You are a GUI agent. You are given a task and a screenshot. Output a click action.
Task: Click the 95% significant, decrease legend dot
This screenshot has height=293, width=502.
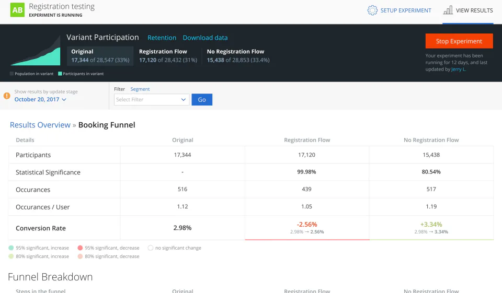pyautogui.click(x=80, y=248)
